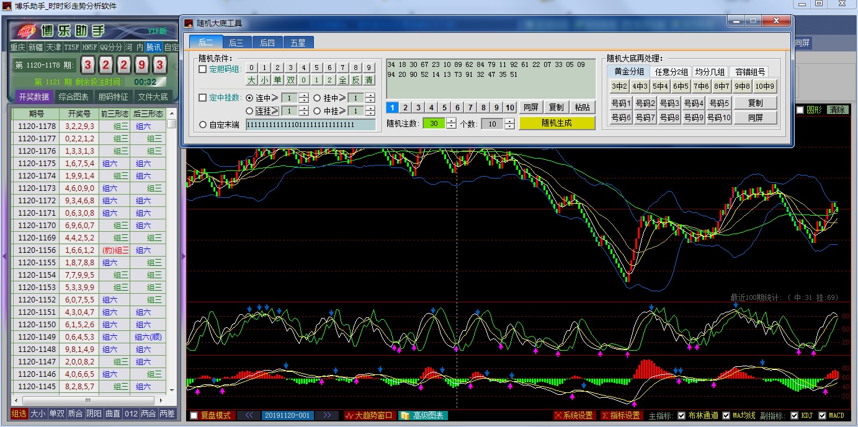Image resolution: width=858 pixels, height=427 pixels.
Task: Open the 大趋势窗口 trend window
Action: [x=369, y=415]
